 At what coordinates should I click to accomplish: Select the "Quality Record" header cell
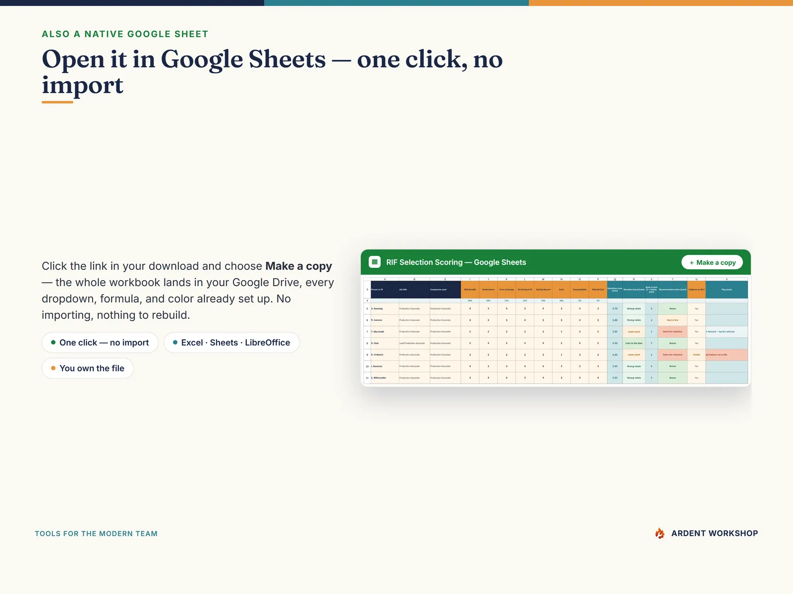(x=543, y=290)
